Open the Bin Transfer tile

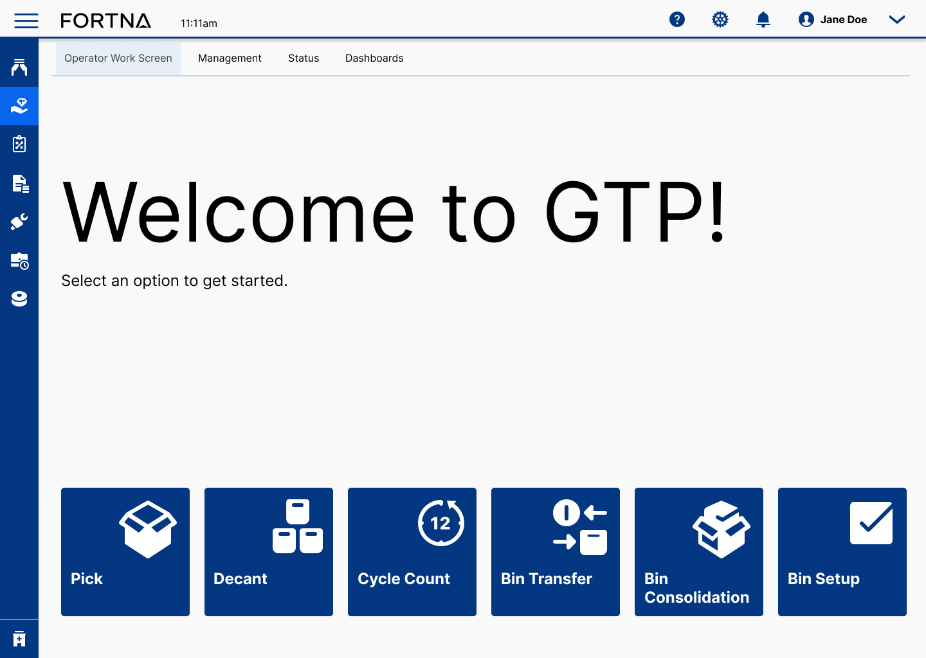coord(556,552)
